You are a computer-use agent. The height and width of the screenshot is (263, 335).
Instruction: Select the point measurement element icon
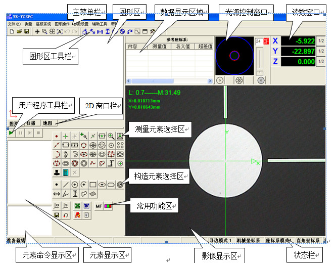coord(56,136)
